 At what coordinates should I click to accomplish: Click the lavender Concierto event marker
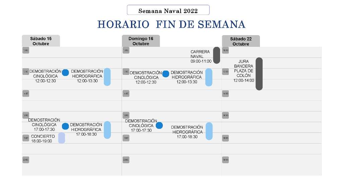(62, 138)
